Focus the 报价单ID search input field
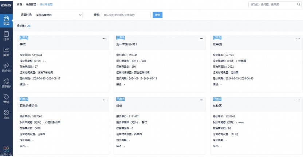303x157 pixels. pyautogui.click(x=126, y=15)
